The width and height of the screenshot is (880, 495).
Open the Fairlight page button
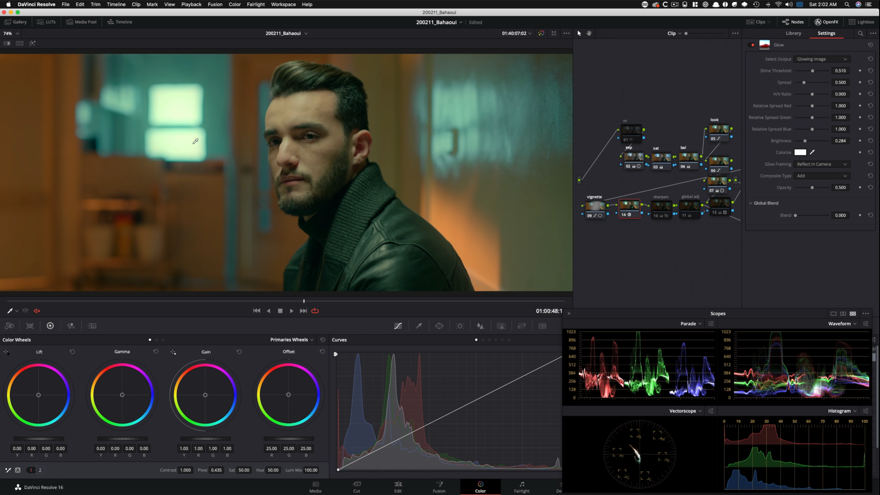(522, 487)
